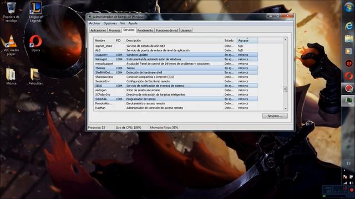355x199 pixels.
Task: Select the seclogon service row
Action: click(176, 90)
